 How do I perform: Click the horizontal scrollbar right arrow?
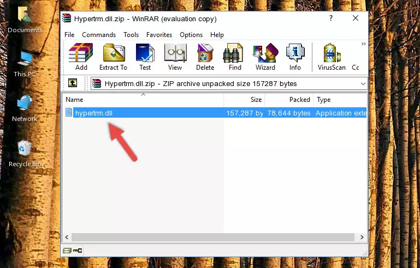[362, 237]
